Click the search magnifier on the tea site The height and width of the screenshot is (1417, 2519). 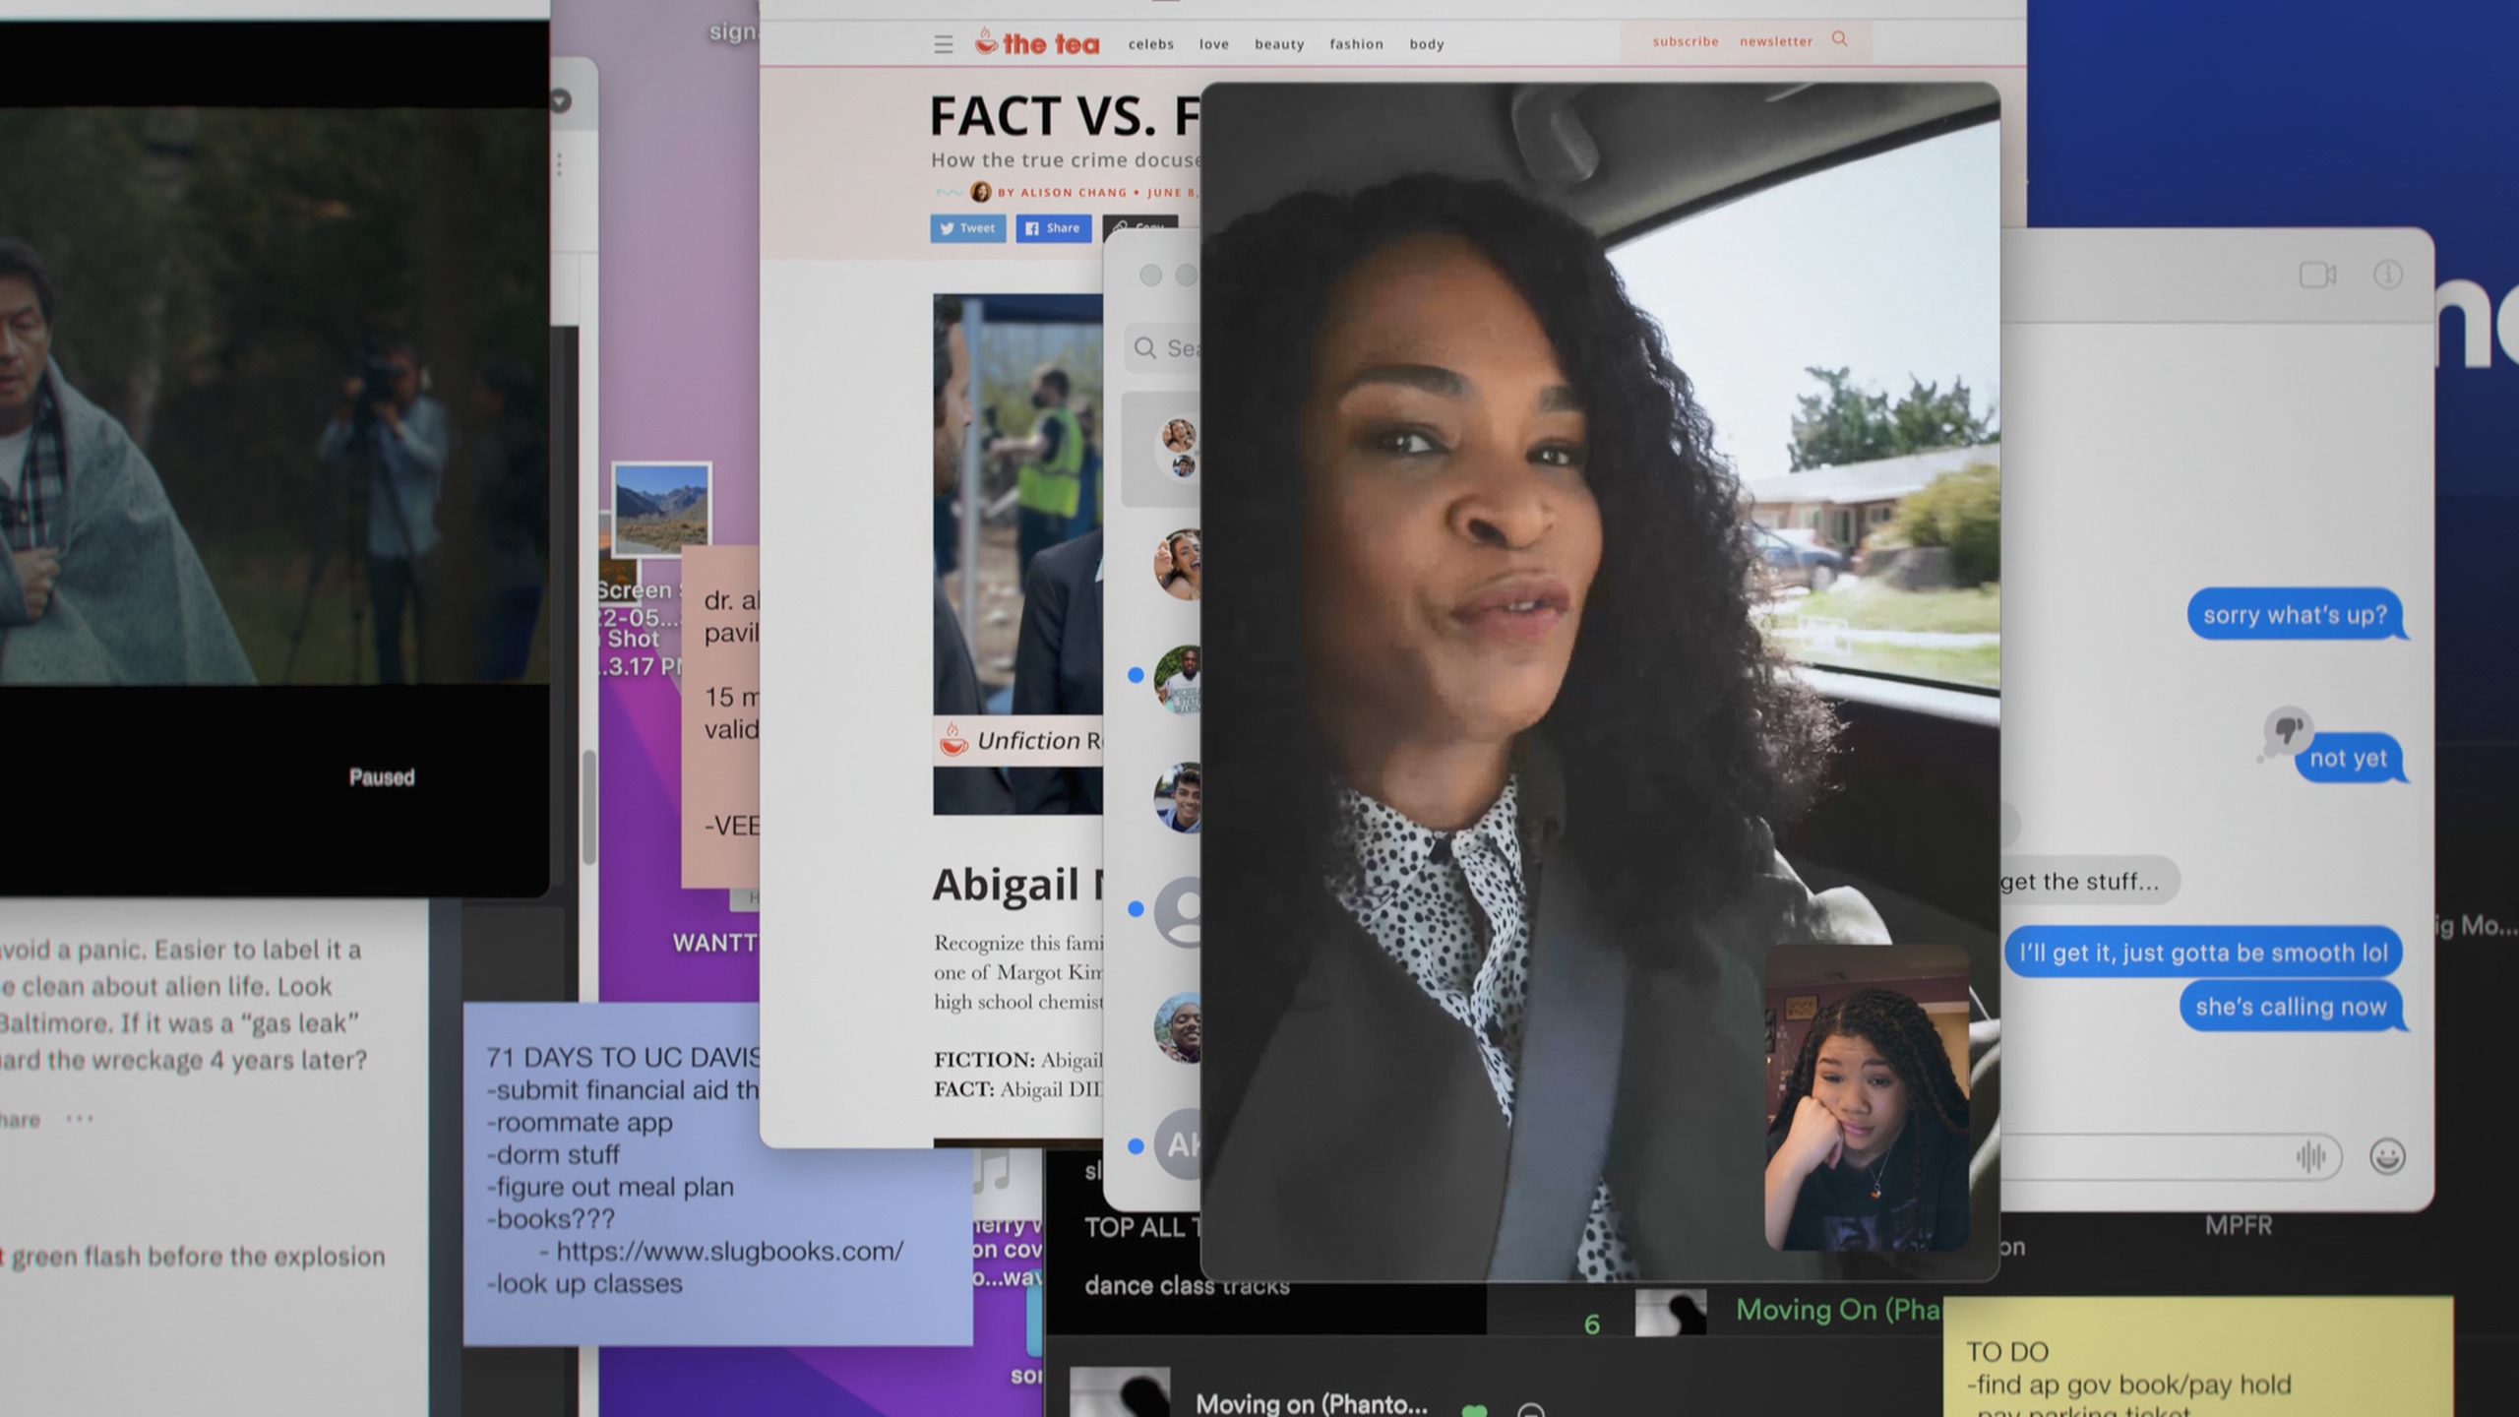1839,39
